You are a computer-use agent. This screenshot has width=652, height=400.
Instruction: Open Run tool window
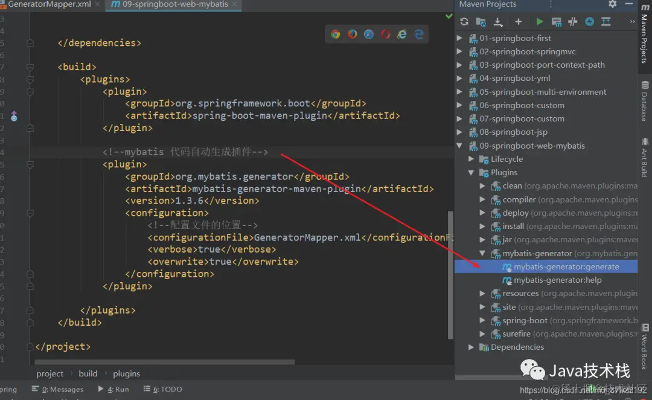pos(113,389)
